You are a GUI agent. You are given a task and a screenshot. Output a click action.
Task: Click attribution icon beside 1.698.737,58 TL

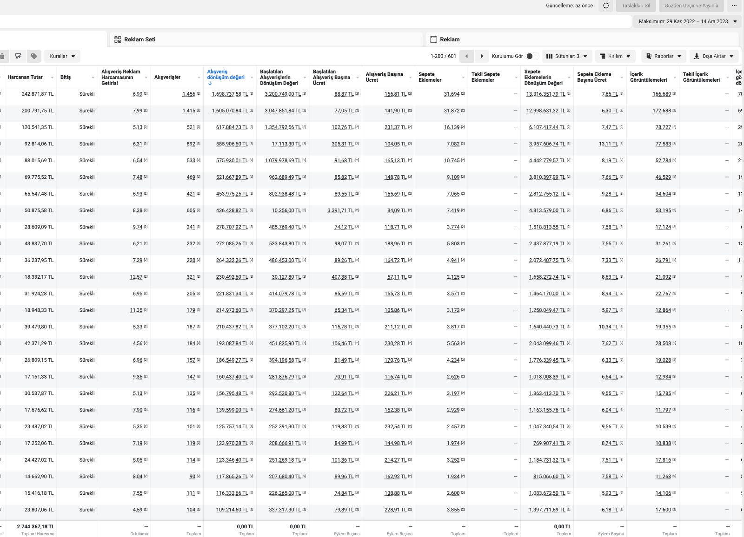click(x=252, y=94)
